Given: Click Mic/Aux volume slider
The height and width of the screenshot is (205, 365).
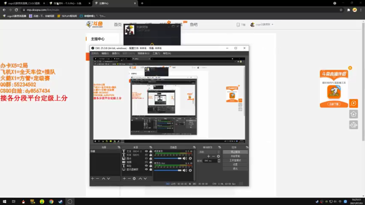Looking at the screenshot, I should pos(168,170).
